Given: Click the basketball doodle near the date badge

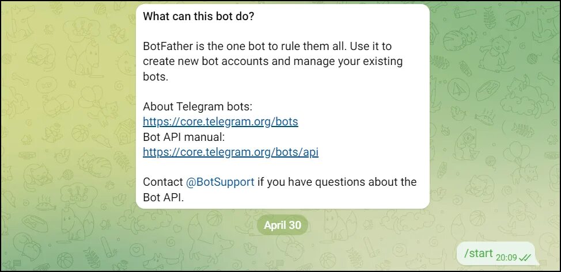Looking at the screenshot, I should 214,219.
